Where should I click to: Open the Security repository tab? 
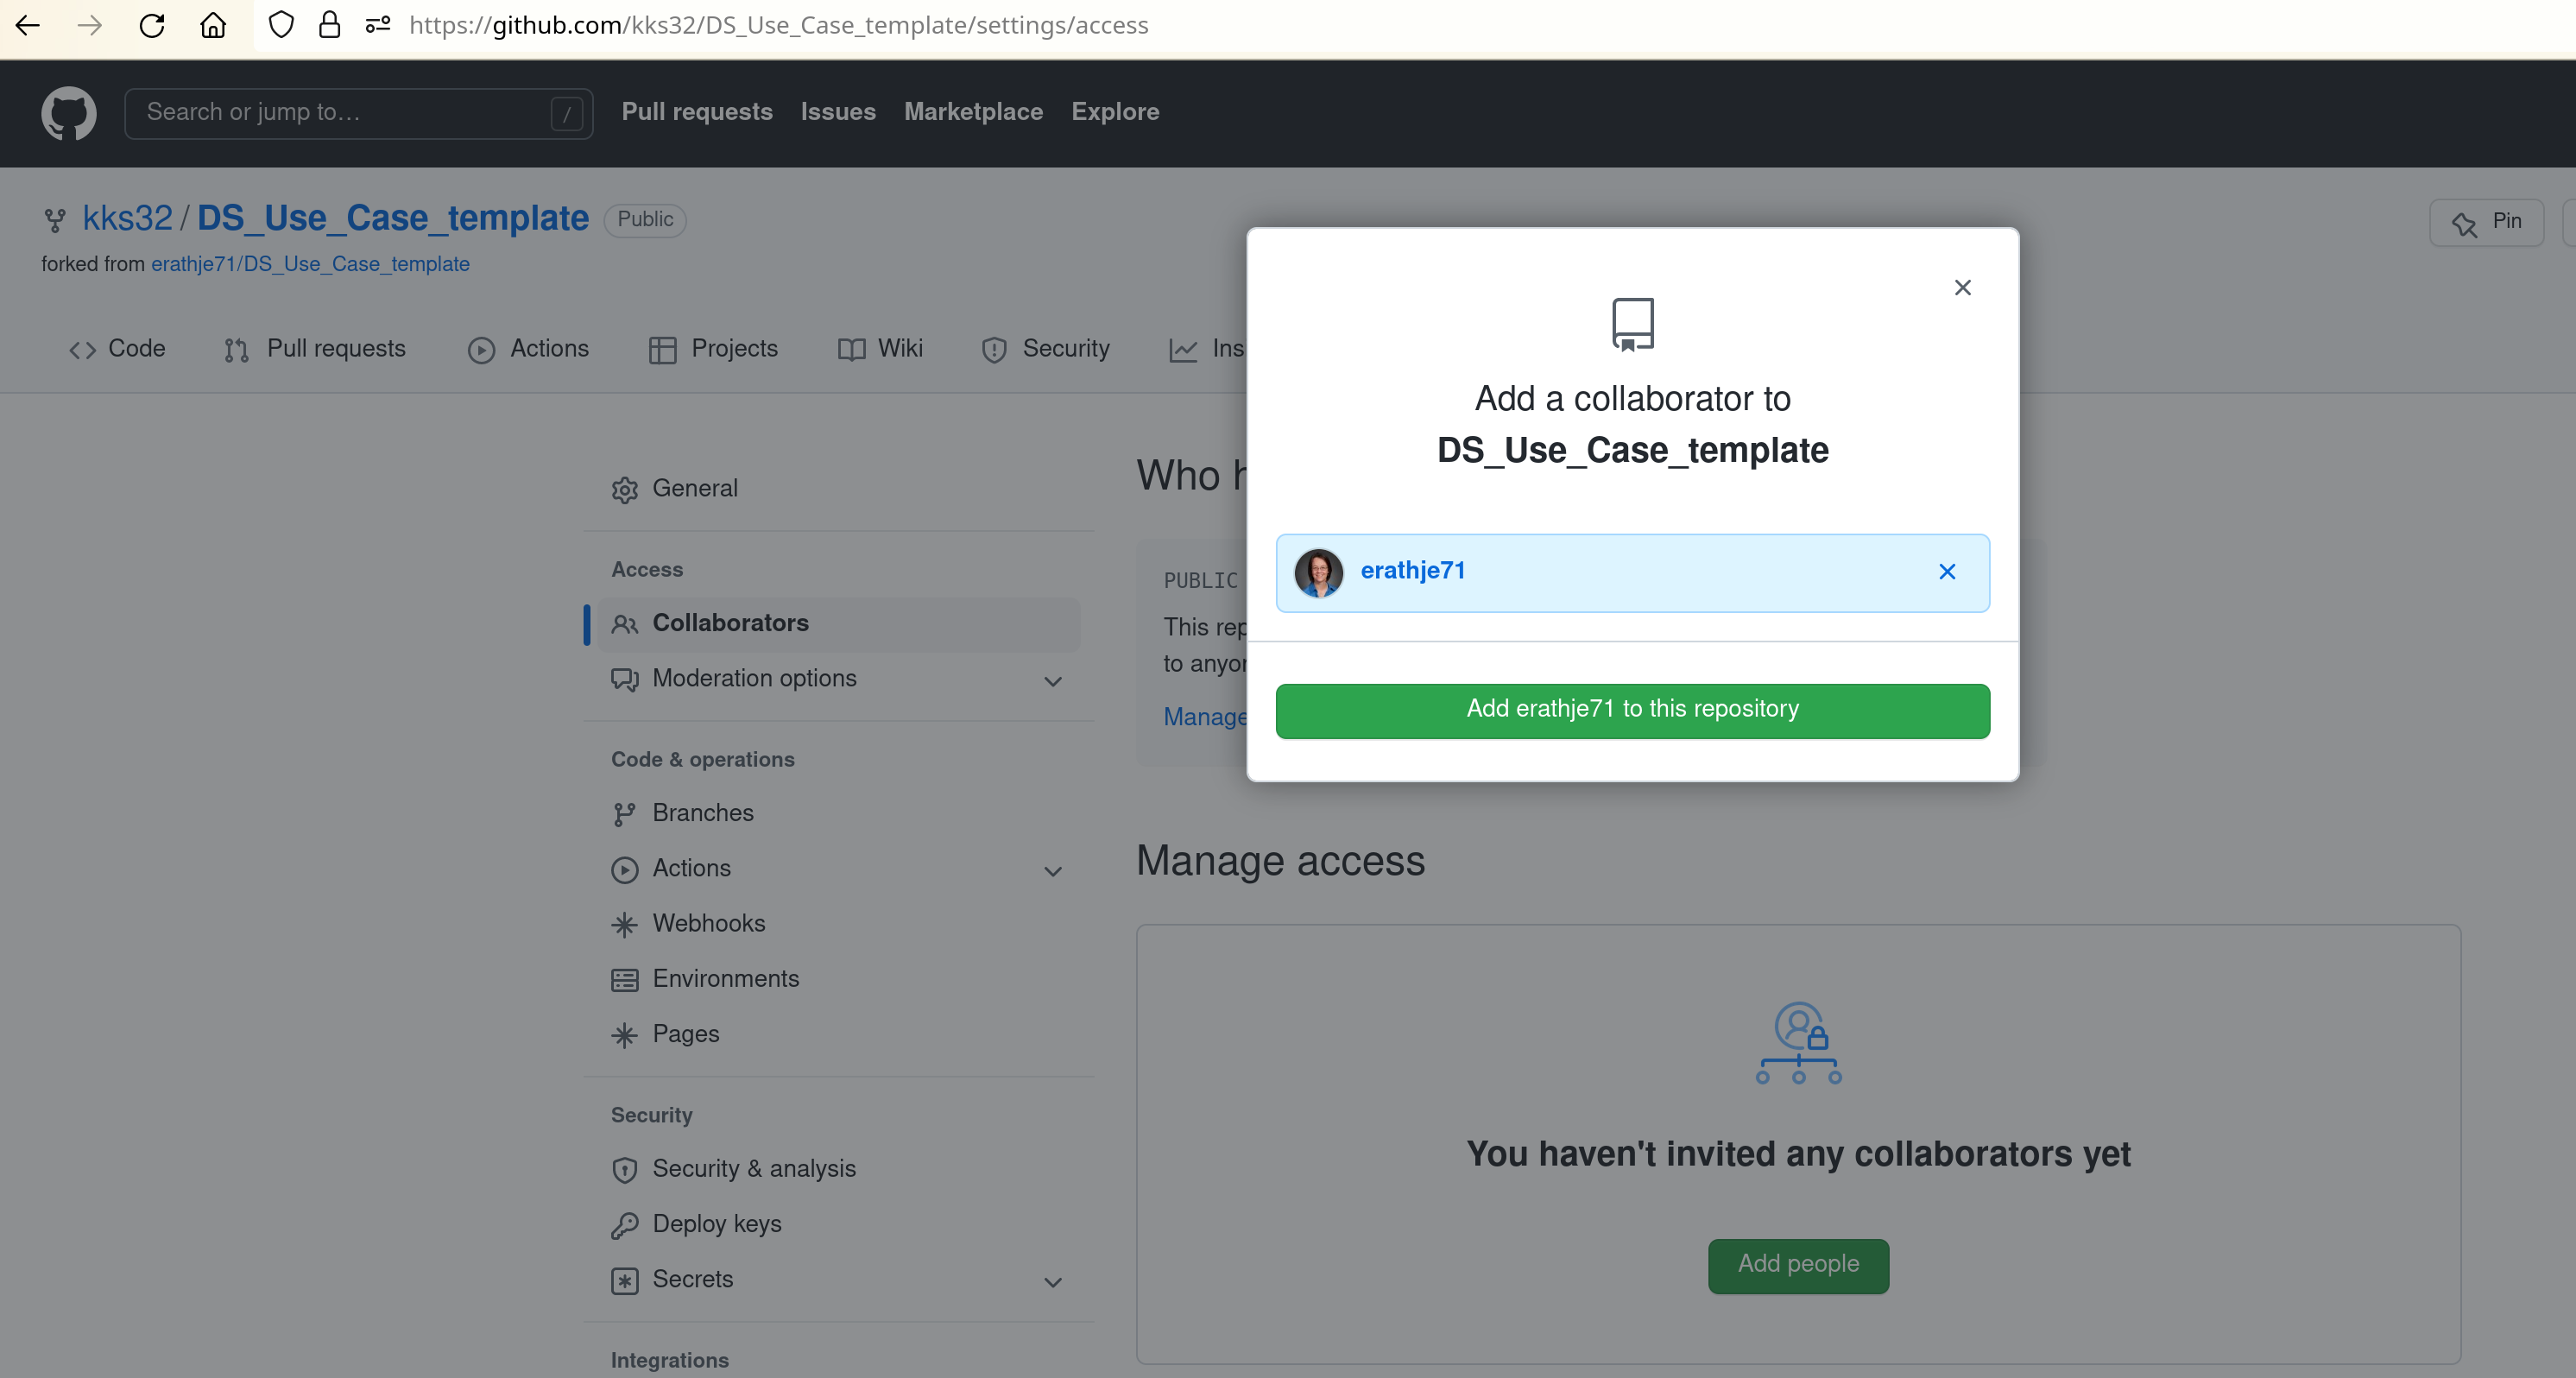click(1046, 349)
